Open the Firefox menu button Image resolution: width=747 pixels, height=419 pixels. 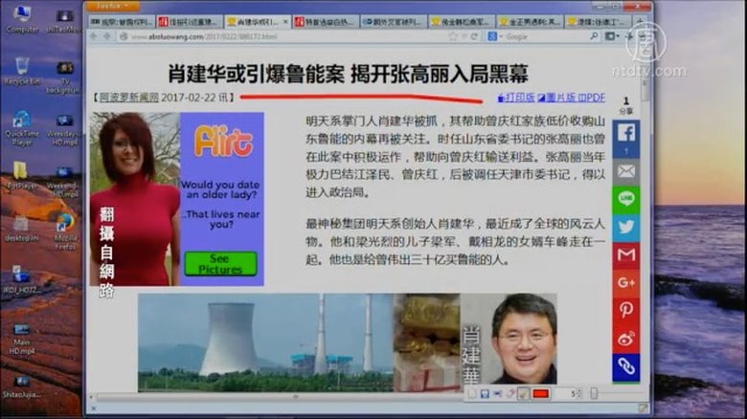click(112, 6)
